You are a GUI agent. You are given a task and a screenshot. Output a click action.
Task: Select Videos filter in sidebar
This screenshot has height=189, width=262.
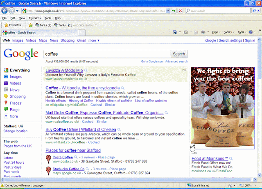12,83
